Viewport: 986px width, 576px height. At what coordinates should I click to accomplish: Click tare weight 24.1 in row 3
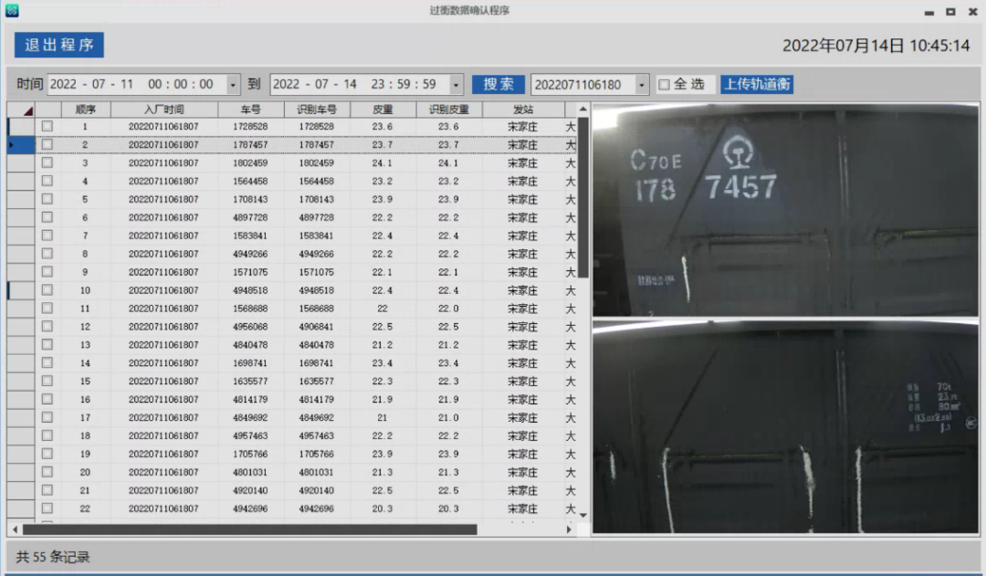coord(383,162)
